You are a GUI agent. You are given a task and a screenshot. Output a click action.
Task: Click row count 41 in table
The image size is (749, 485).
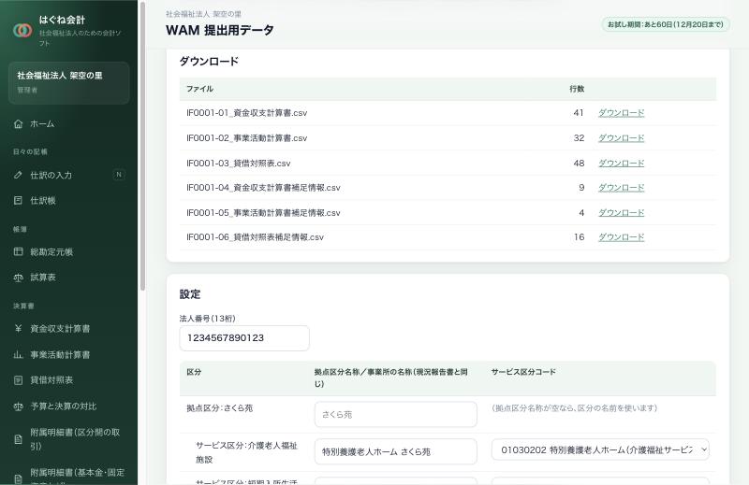pyautogui.click(x=579, y=113)
